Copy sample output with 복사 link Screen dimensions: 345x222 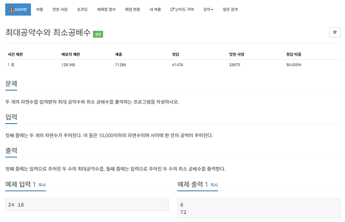tap(214, 185)
